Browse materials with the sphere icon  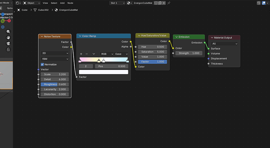coord(129,3)
